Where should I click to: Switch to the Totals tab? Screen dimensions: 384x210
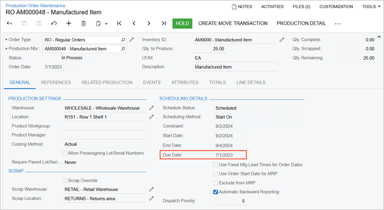[218, 83]
